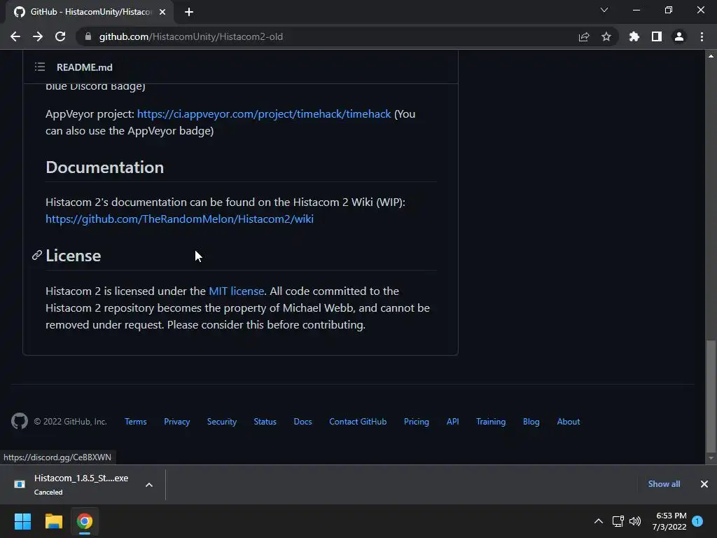The height and width of the screenshot is (538, 717).
Task: Open the Histacom2 wiki link
Action: coord(180,219)
